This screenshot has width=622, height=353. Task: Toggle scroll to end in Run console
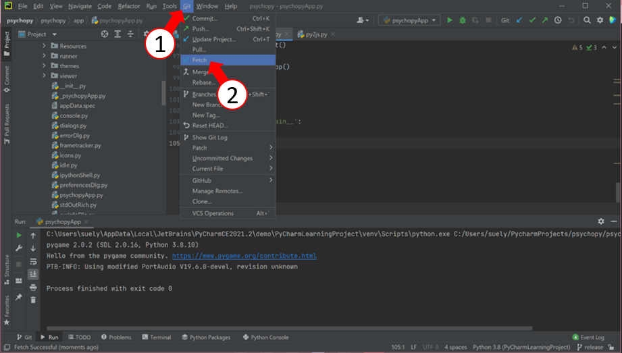click(33, 274)
